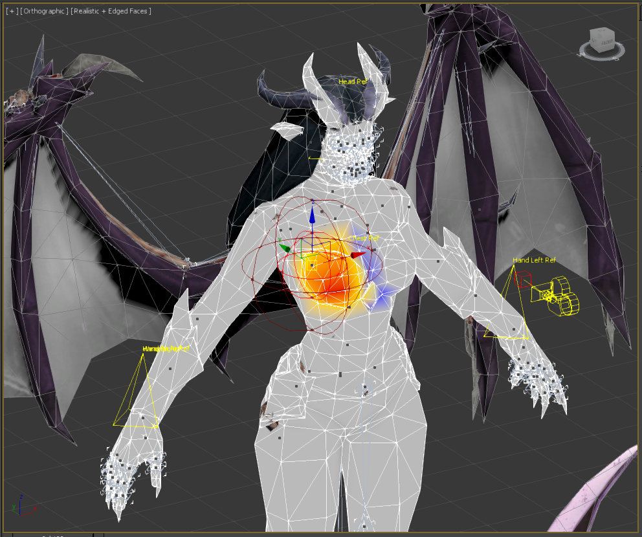Select the small red box helper beside camera
Screen dimensions: 642x537
523,280
